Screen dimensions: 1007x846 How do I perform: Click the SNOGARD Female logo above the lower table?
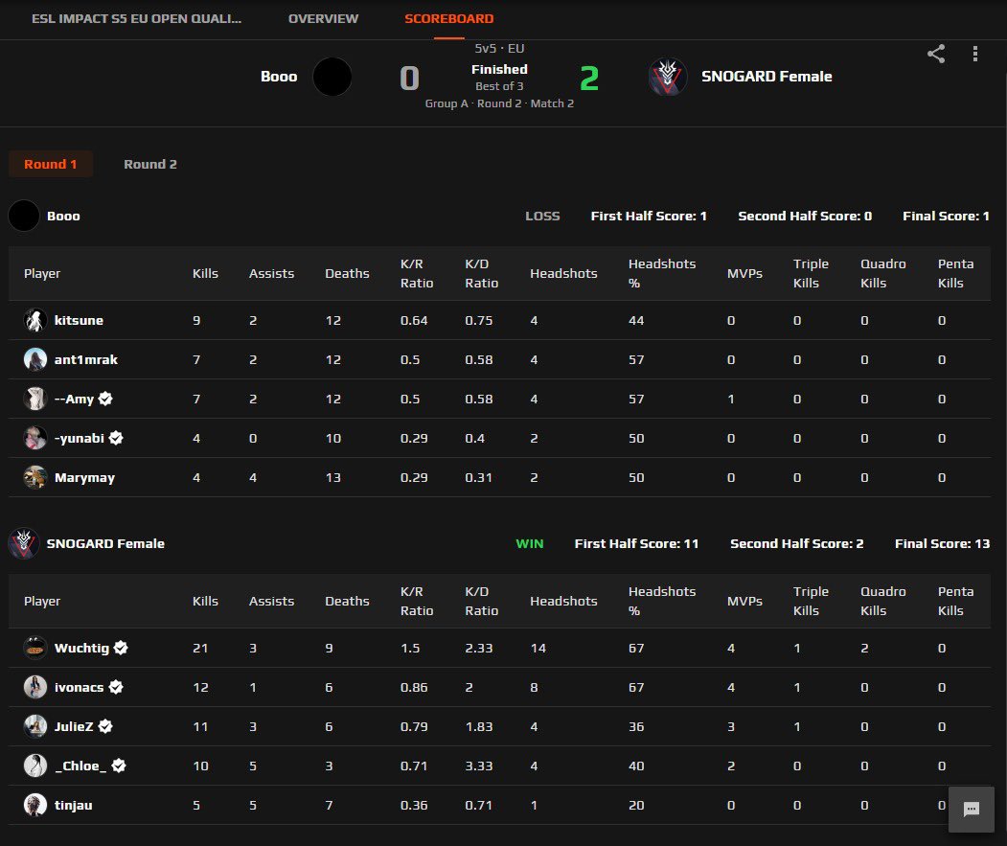[x=24, y=543]
